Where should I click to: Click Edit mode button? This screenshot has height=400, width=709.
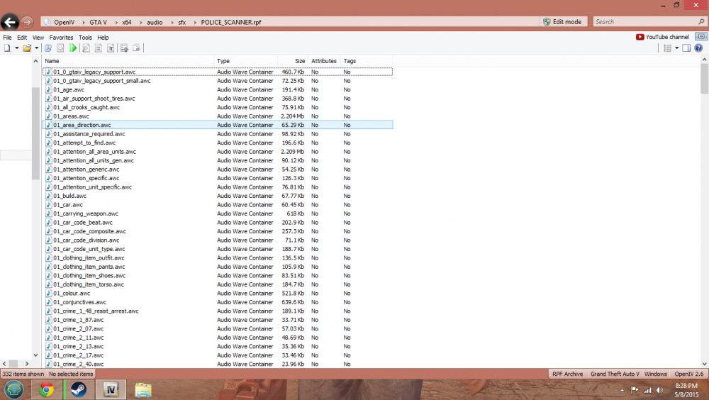[564, 22]
